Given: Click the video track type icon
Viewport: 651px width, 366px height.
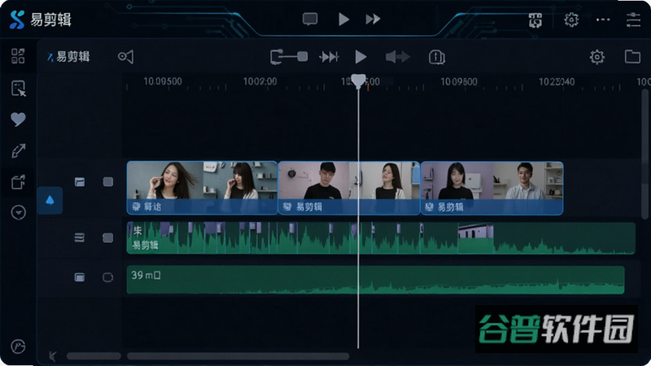Looking at the screenshot, I should (x=79, y=181).
